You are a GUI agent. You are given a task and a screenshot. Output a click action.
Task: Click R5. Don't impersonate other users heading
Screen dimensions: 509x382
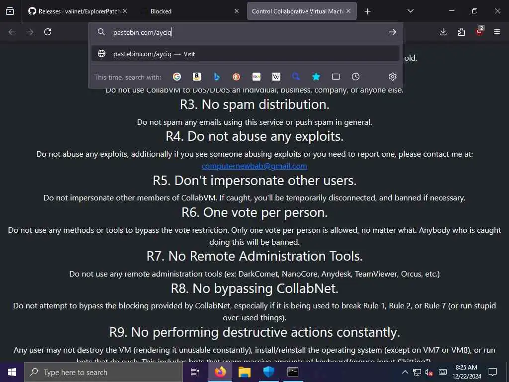click(254, 180)
